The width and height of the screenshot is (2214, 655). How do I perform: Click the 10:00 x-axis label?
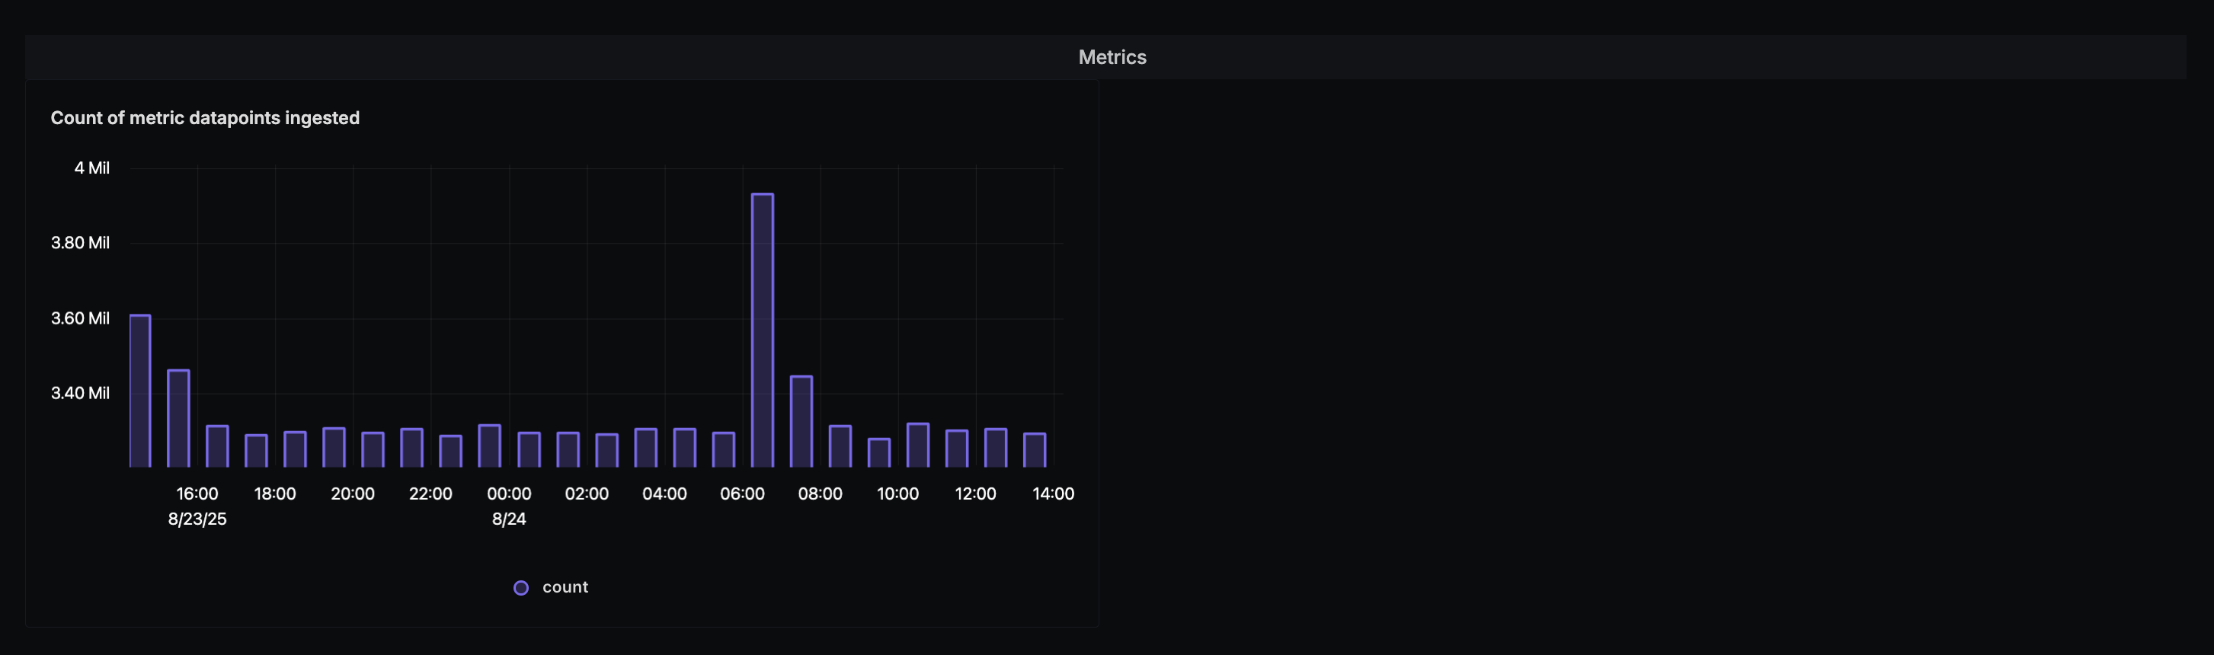[x=898, y=494]
